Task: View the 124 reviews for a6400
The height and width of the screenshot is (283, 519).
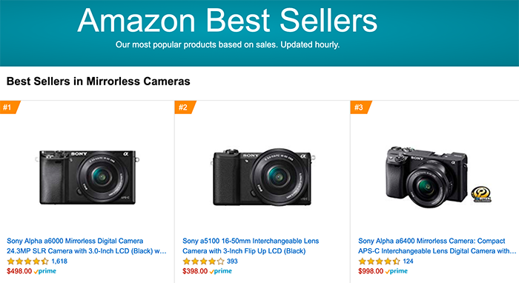Action: [x=408, y=262]
